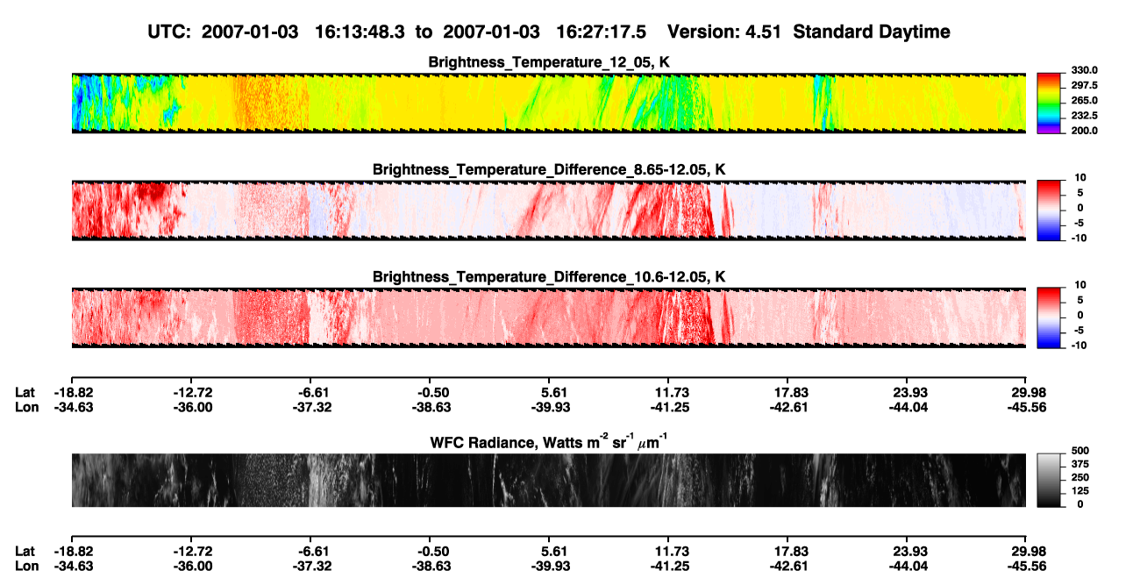Click latitude 23.93 on the bottom-most axis
1140x585 pixels.
909,551
